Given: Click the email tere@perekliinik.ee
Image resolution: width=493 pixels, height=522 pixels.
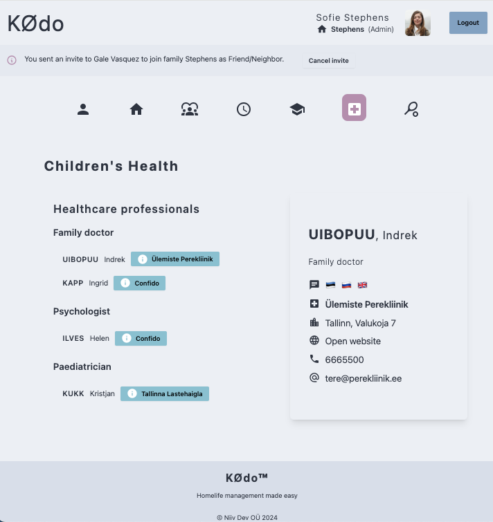Looking at the screenshot, I should tap(363, 378).
